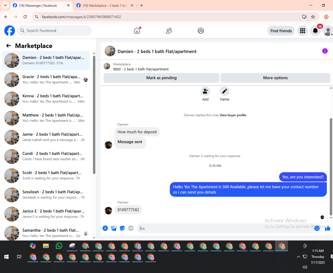Click the conversation list scrollbar
The height and width of the screenshot is (273, 333).
[94, 115]
